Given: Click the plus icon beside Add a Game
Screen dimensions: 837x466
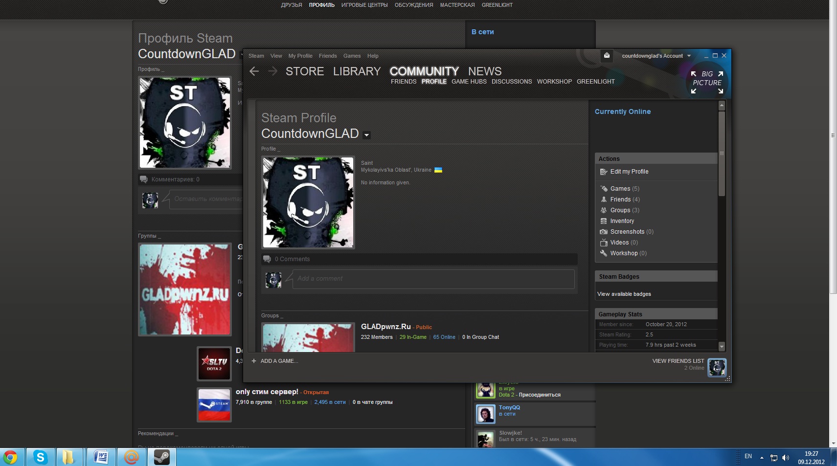Looking at the screenshot, I should [254, 361].
